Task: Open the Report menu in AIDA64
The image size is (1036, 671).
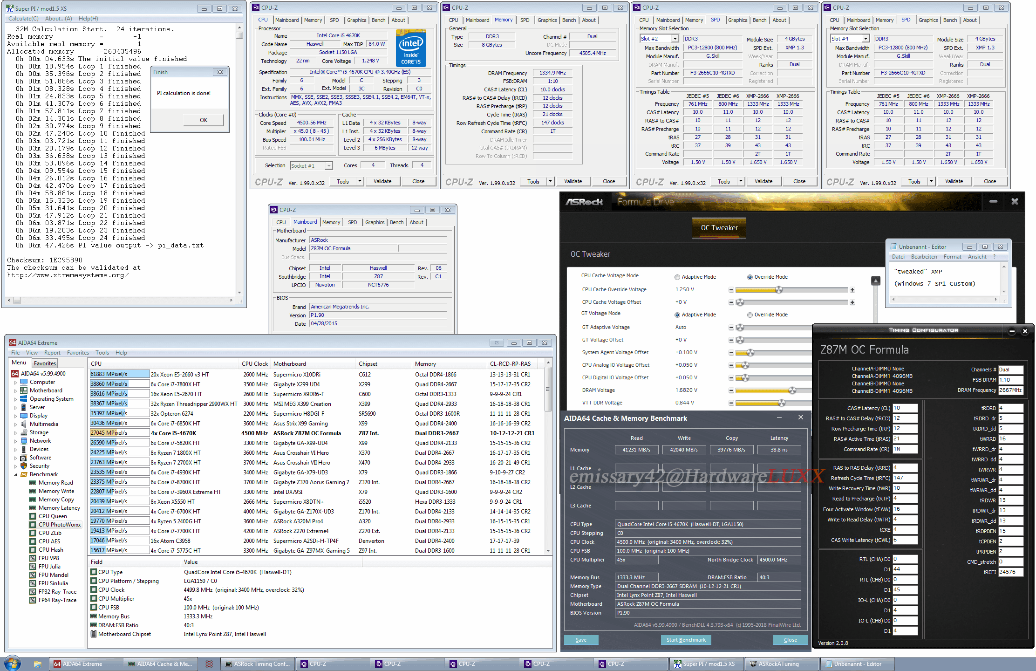Action: pyautogui.click(x=52, y=353)
